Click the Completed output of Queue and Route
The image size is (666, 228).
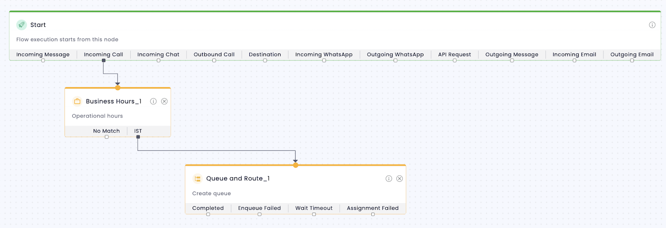click(x=208, y=208)
